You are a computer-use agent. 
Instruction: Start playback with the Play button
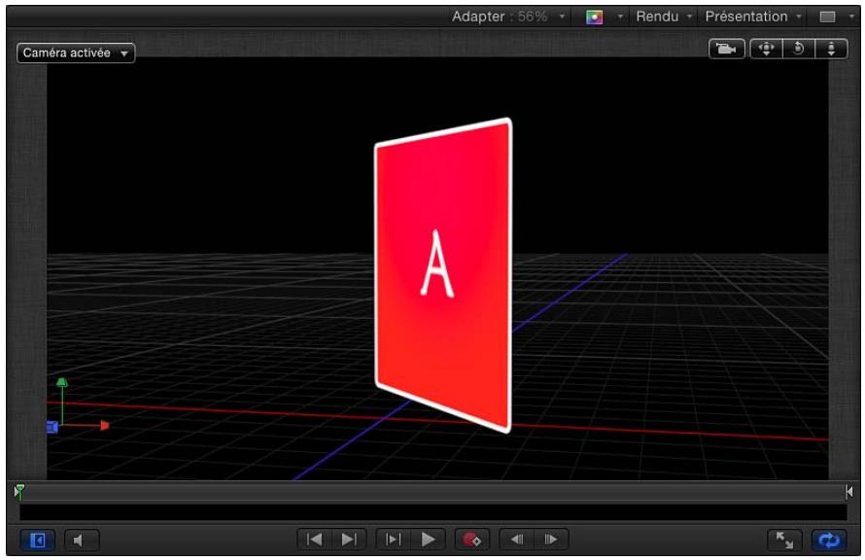[428, 540]
